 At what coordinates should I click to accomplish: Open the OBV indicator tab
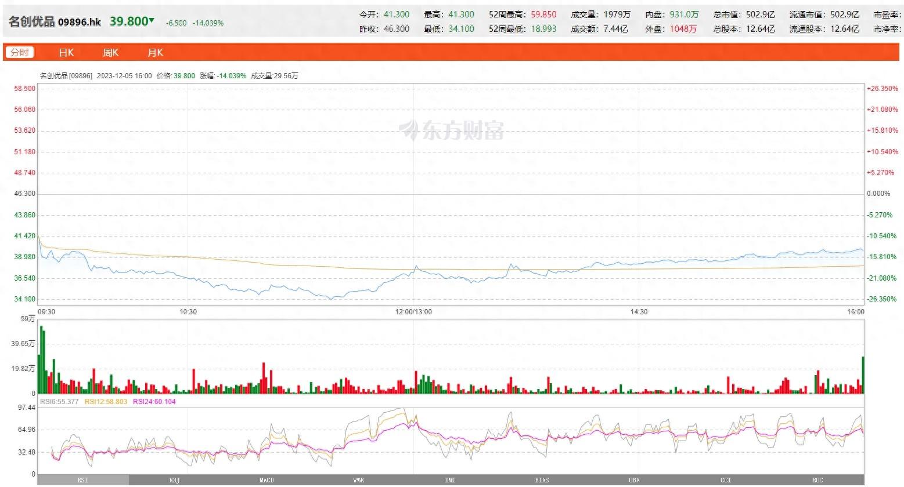click(634, 480)
